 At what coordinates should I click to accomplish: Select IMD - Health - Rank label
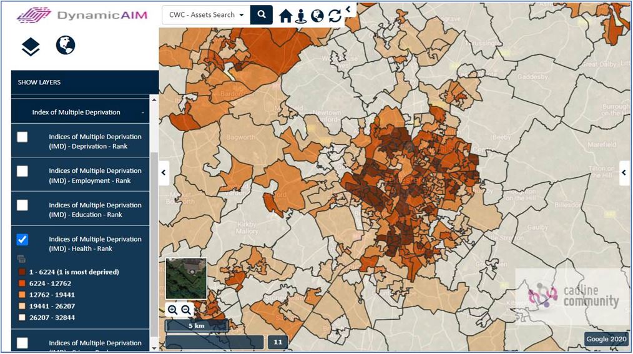[x=96, y=243]
